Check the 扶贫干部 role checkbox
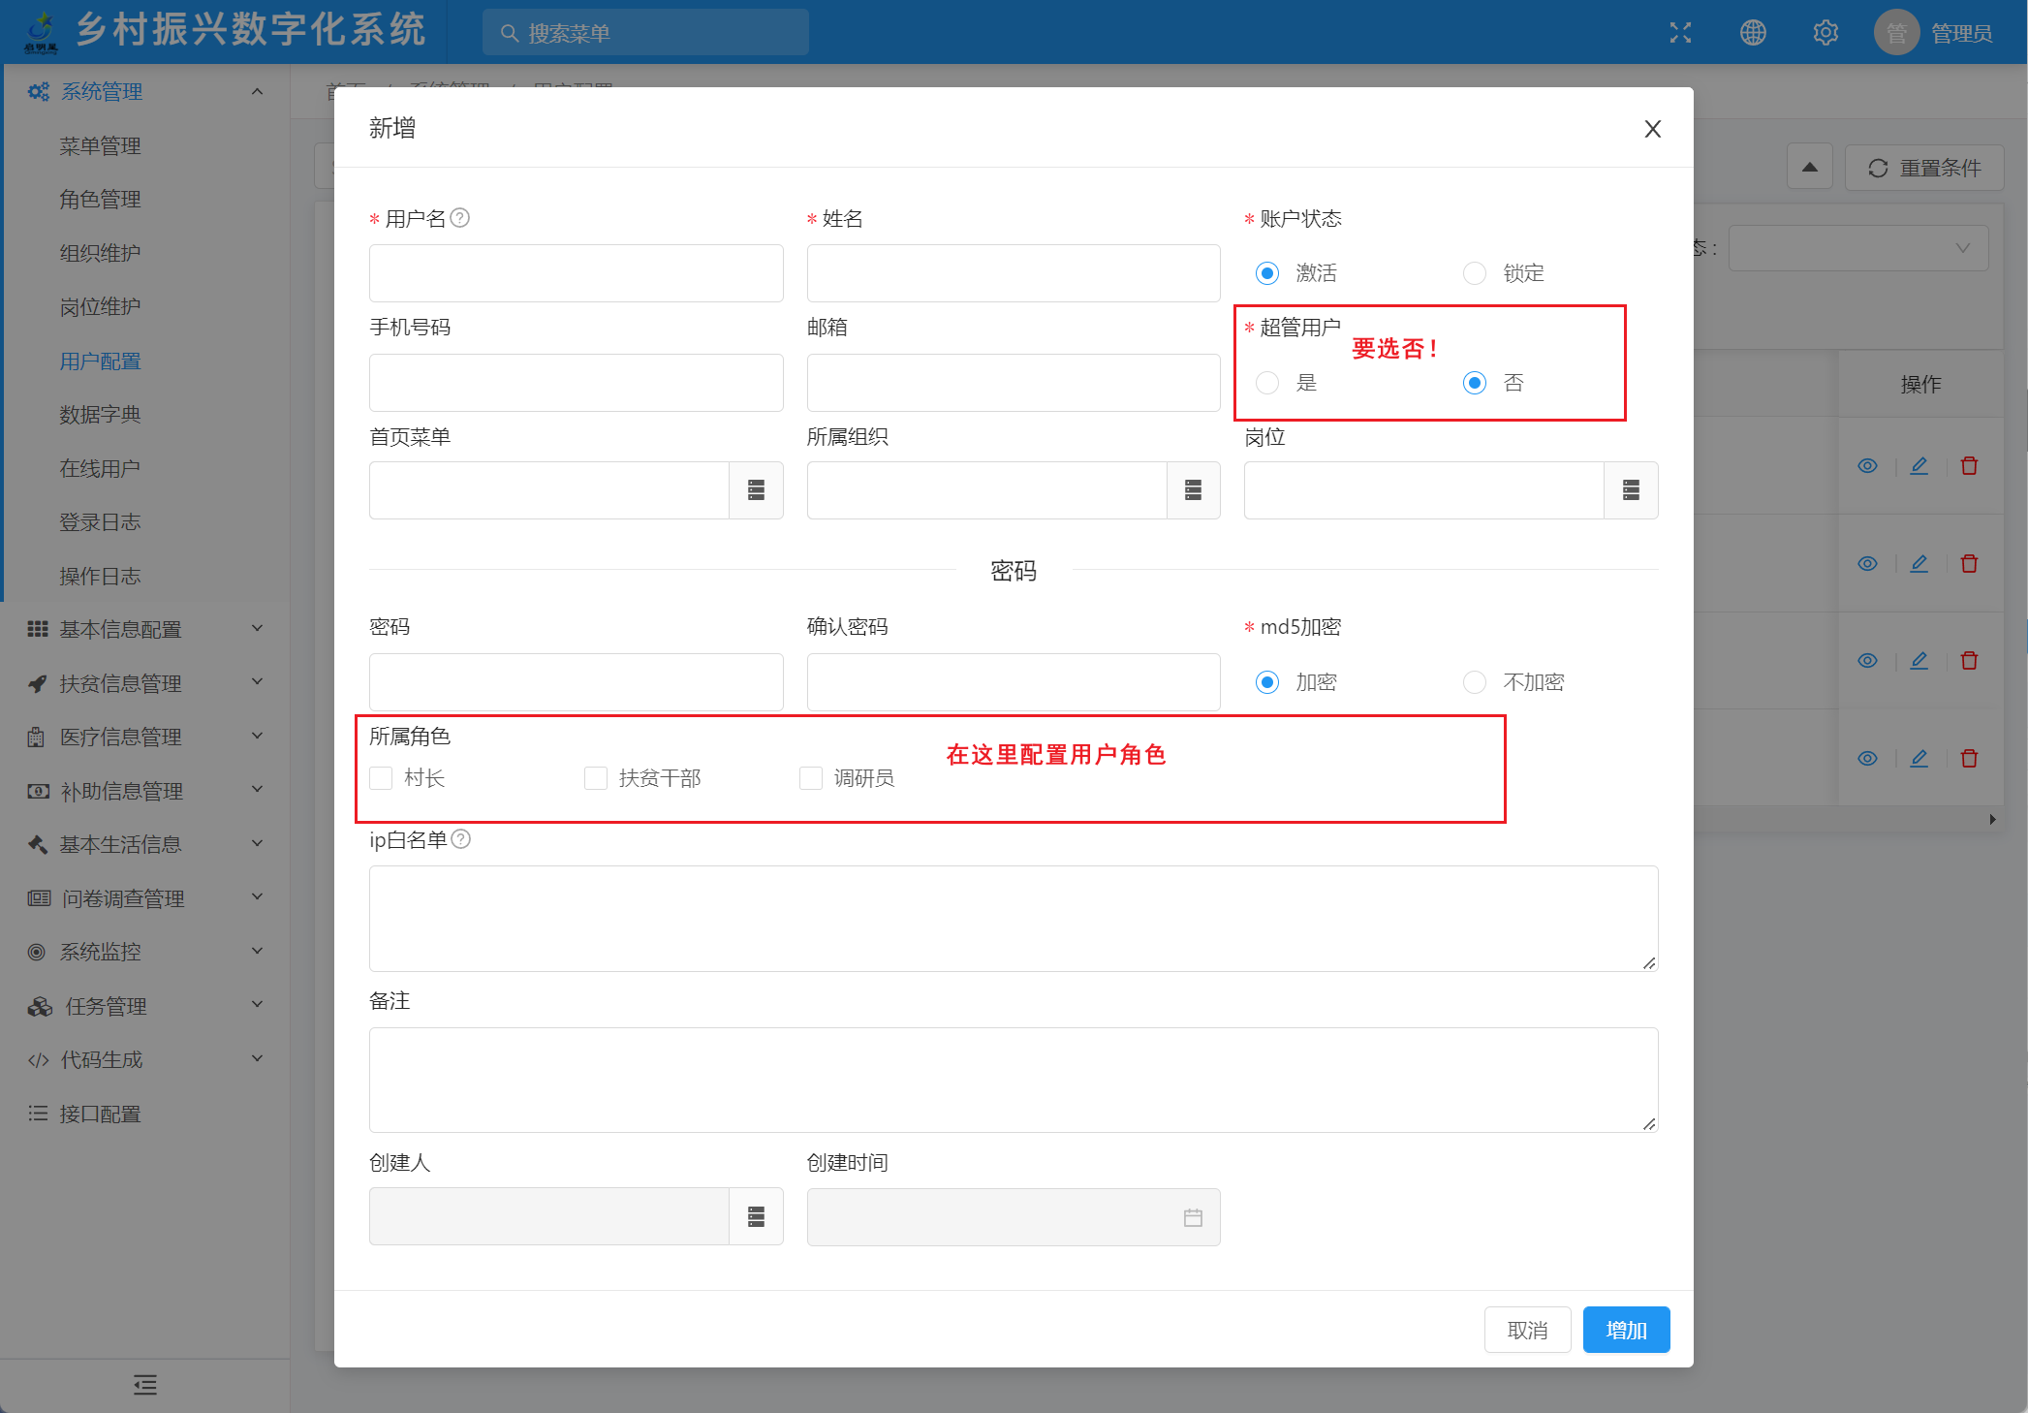Viewport: 2028px width, 1413px height. [596, 778]
